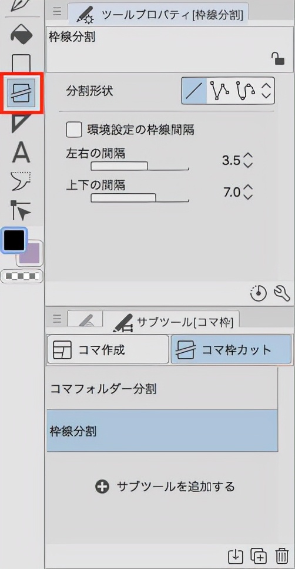Select the Text tool A icon
The image size is (295, 569).
21,153
